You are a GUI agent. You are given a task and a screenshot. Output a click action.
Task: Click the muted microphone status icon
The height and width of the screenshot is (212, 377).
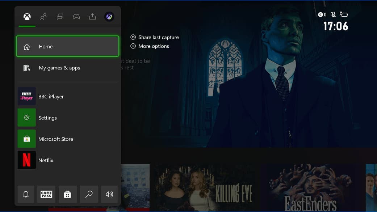(x=334, y=14)
